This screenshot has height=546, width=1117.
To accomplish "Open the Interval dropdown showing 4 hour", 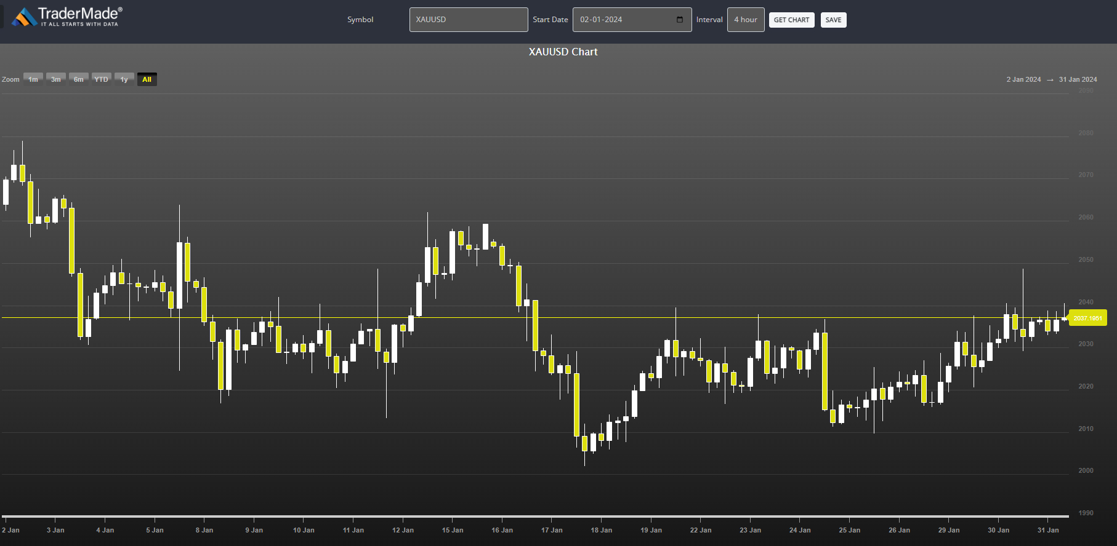I will click(x=746, y=20).
